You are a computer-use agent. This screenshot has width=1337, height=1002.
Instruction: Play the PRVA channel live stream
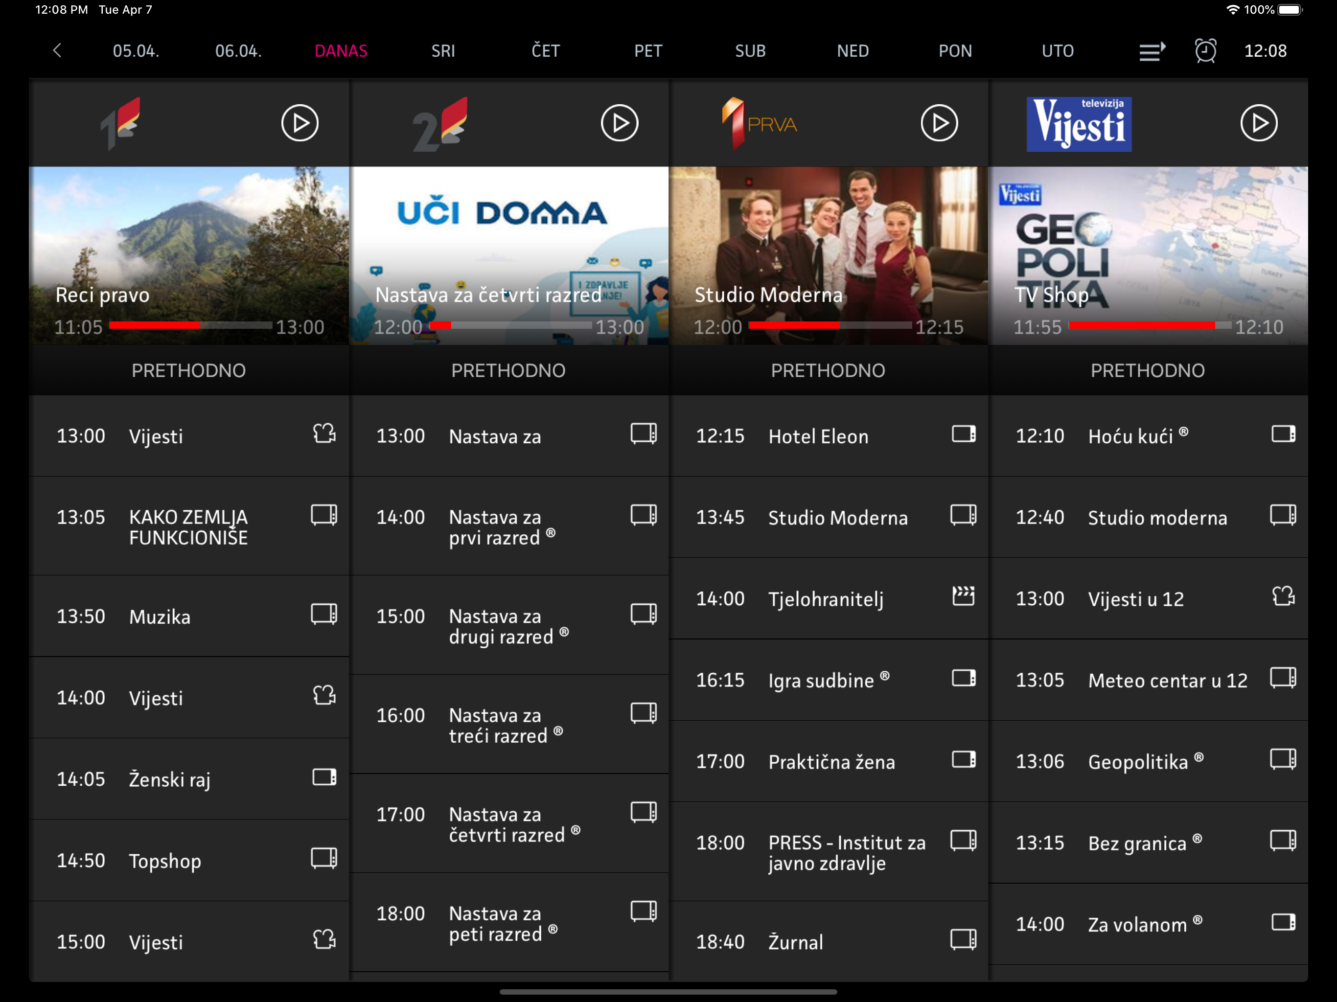pos(939,123)
